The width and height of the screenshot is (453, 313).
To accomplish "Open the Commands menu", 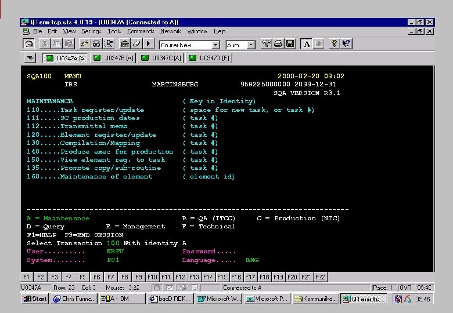I will 141,31.
